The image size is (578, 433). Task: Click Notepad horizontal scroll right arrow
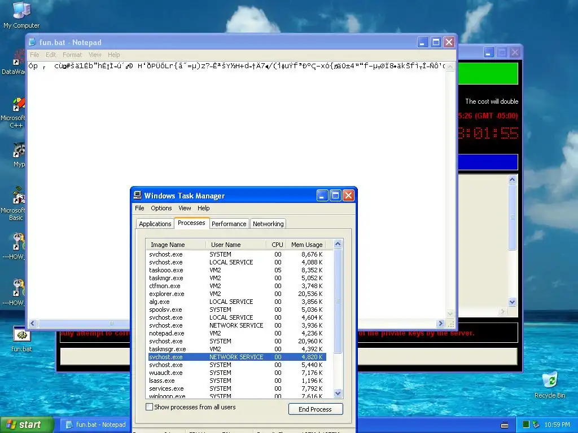440,323
